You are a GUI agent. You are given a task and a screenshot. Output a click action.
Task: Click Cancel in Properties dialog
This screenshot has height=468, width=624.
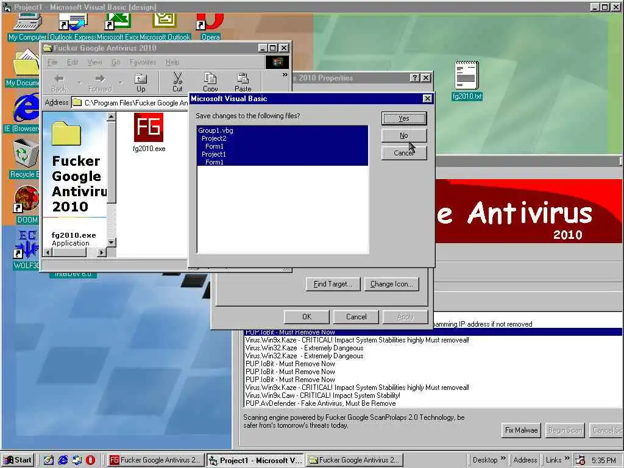pyautogui.click(x=356, y=317)
